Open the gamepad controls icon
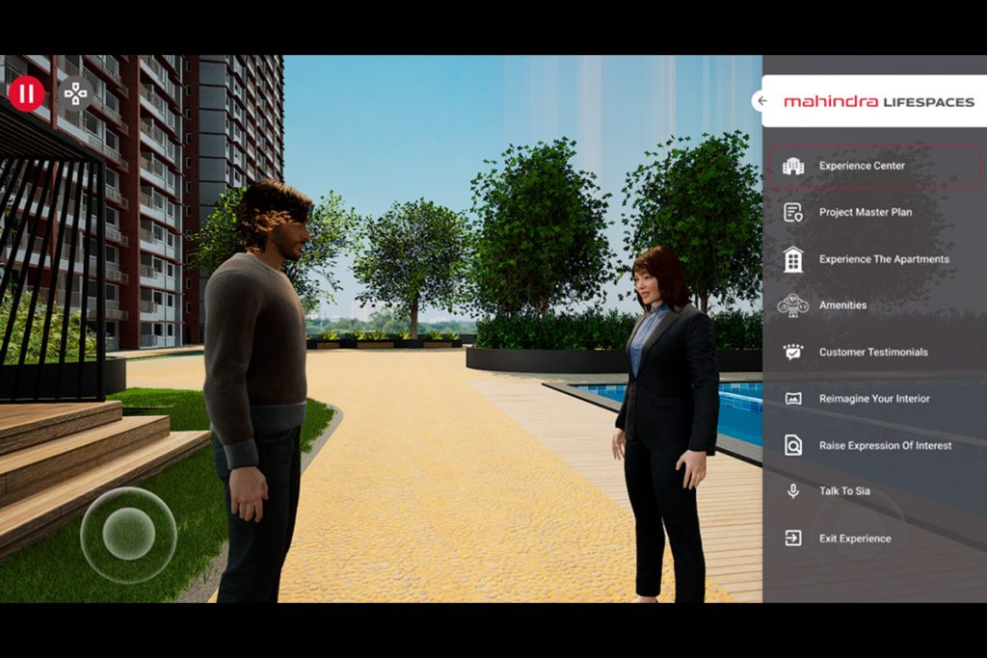 pos(75,93)
